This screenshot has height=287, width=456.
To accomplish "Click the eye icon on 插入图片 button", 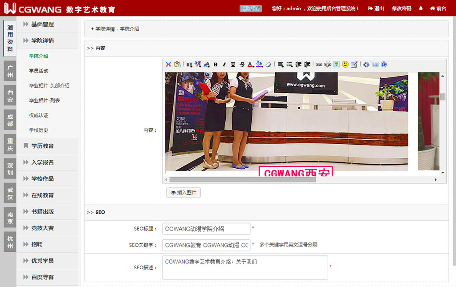I will (x=173, y=193).
